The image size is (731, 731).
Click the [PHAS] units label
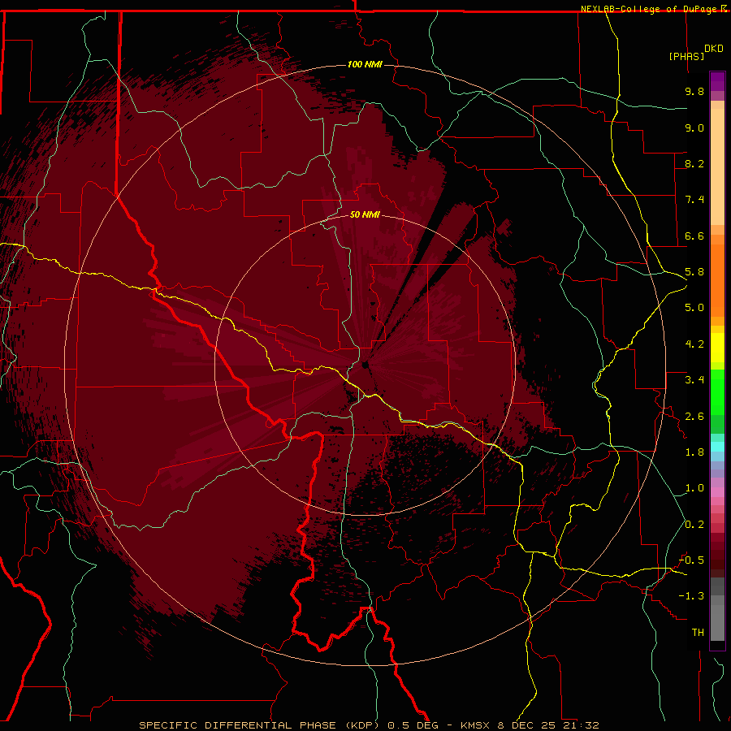pyautogui.click(x=686, y=56)
